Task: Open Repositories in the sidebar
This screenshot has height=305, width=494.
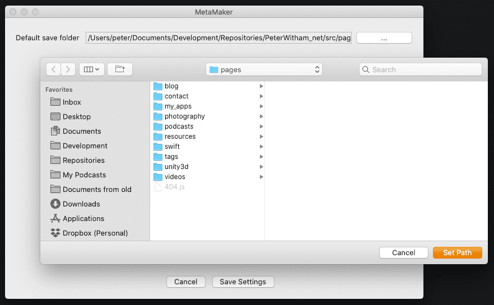Action: click(77, 160)
